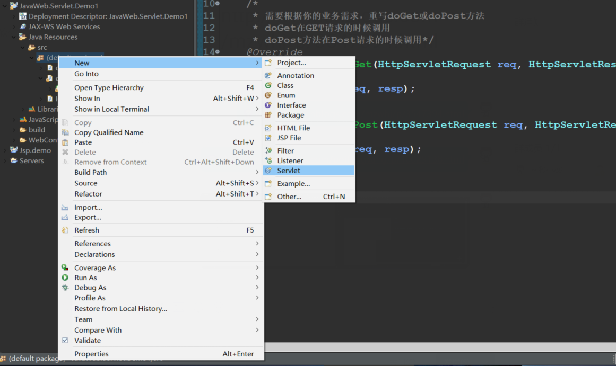The image size is (616, 366).
Task: Click the Package icon in New submenu
Action: pos(268,115)
